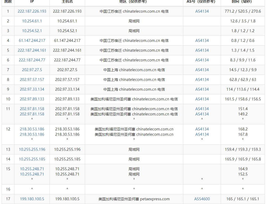Click the 10.255.255.196 link at hop 13

coord(32,149)
